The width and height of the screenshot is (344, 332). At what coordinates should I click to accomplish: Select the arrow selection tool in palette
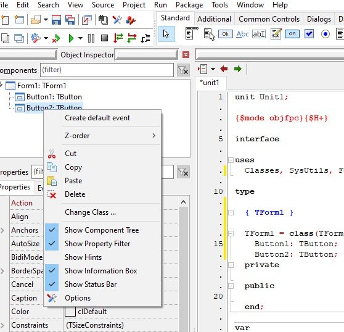[166, 34]
